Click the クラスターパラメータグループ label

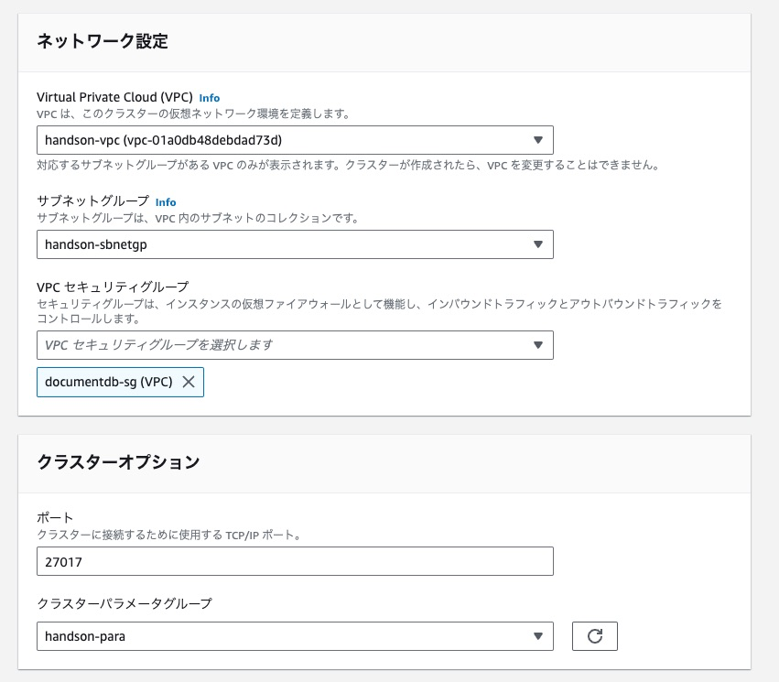click(124, 603)
